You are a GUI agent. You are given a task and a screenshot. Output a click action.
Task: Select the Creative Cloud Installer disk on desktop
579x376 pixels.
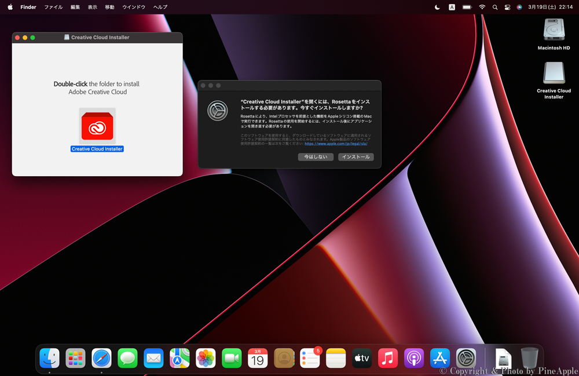[x=554, y=74]
